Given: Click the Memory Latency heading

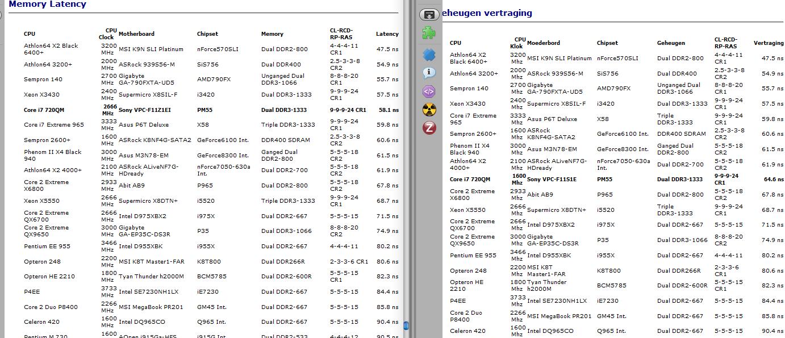Looking at the screenshot, I should 48,4.
